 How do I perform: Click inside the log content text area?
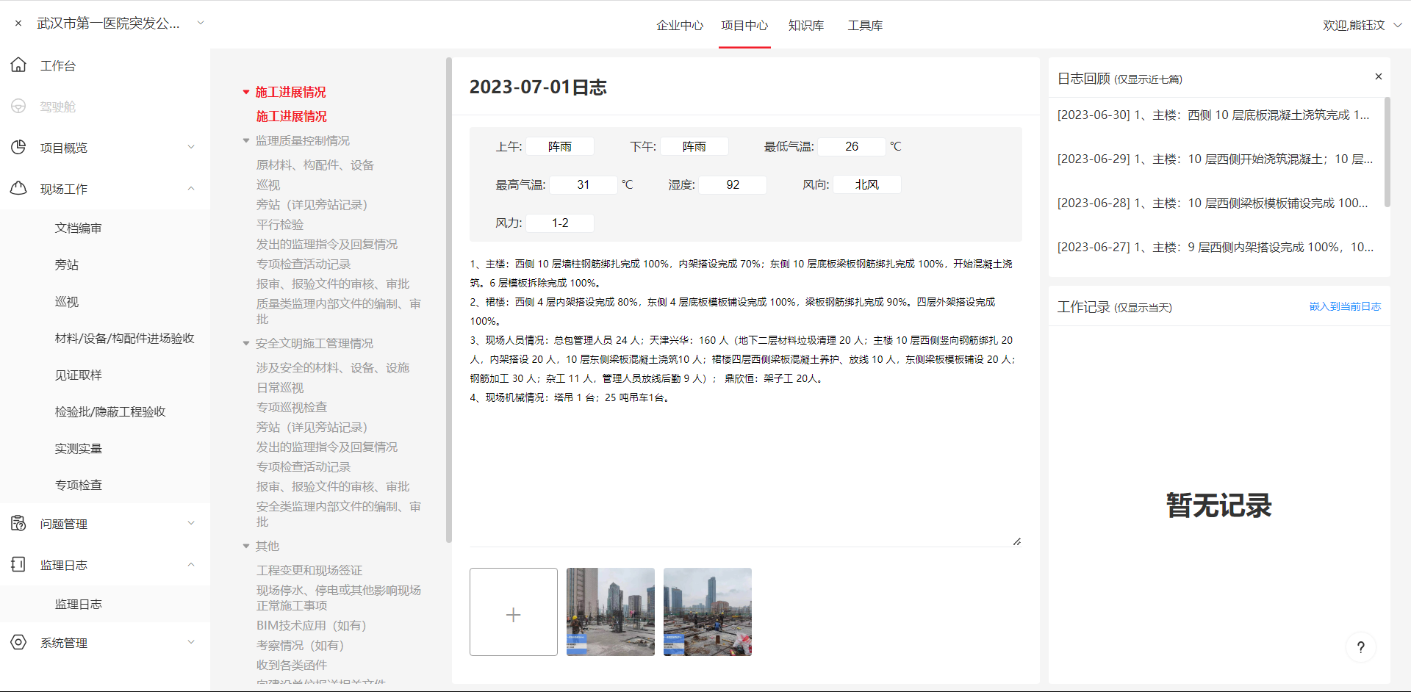746,400
